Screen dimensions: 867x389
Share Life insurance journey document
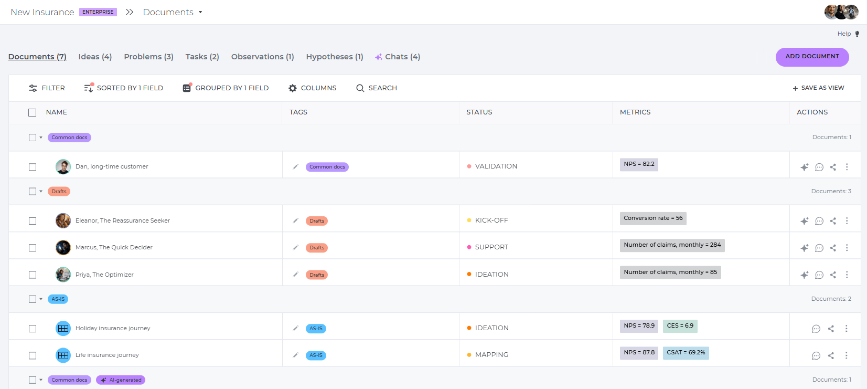(831, 355)
